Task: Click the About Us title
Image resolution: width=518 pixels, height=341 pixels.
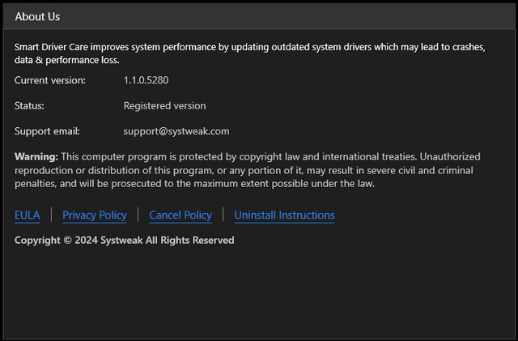Action: point(37,16)
